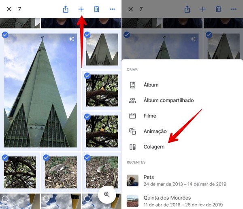243x209 pixels.
Task: Add to Quinta dos Mourões album
Action: (182, 201)
